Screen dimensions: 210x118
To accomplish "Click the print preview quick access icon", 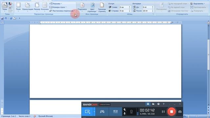I will pyautogui.click(x=14, y=18).
